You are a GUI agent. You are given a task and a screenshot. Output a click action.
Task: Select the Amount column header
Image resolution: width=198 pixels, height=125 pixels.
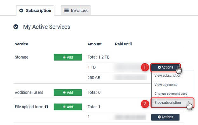pos(95,44)
